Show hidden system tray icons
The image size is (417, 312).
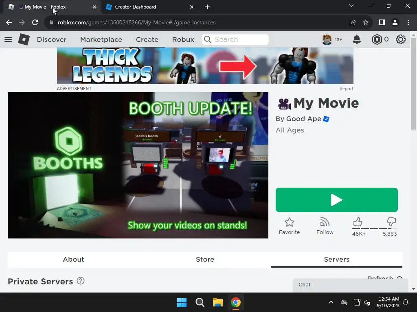(x=331, y=302)
